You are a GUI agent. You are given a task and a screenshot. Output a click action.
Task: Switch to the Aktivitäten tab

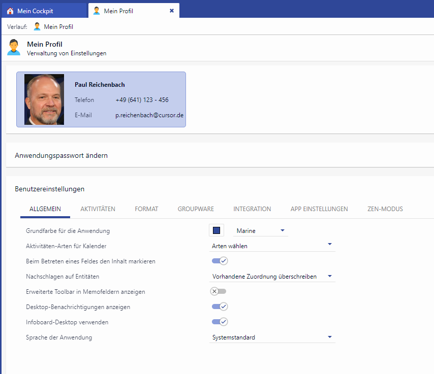pos(98,209)
